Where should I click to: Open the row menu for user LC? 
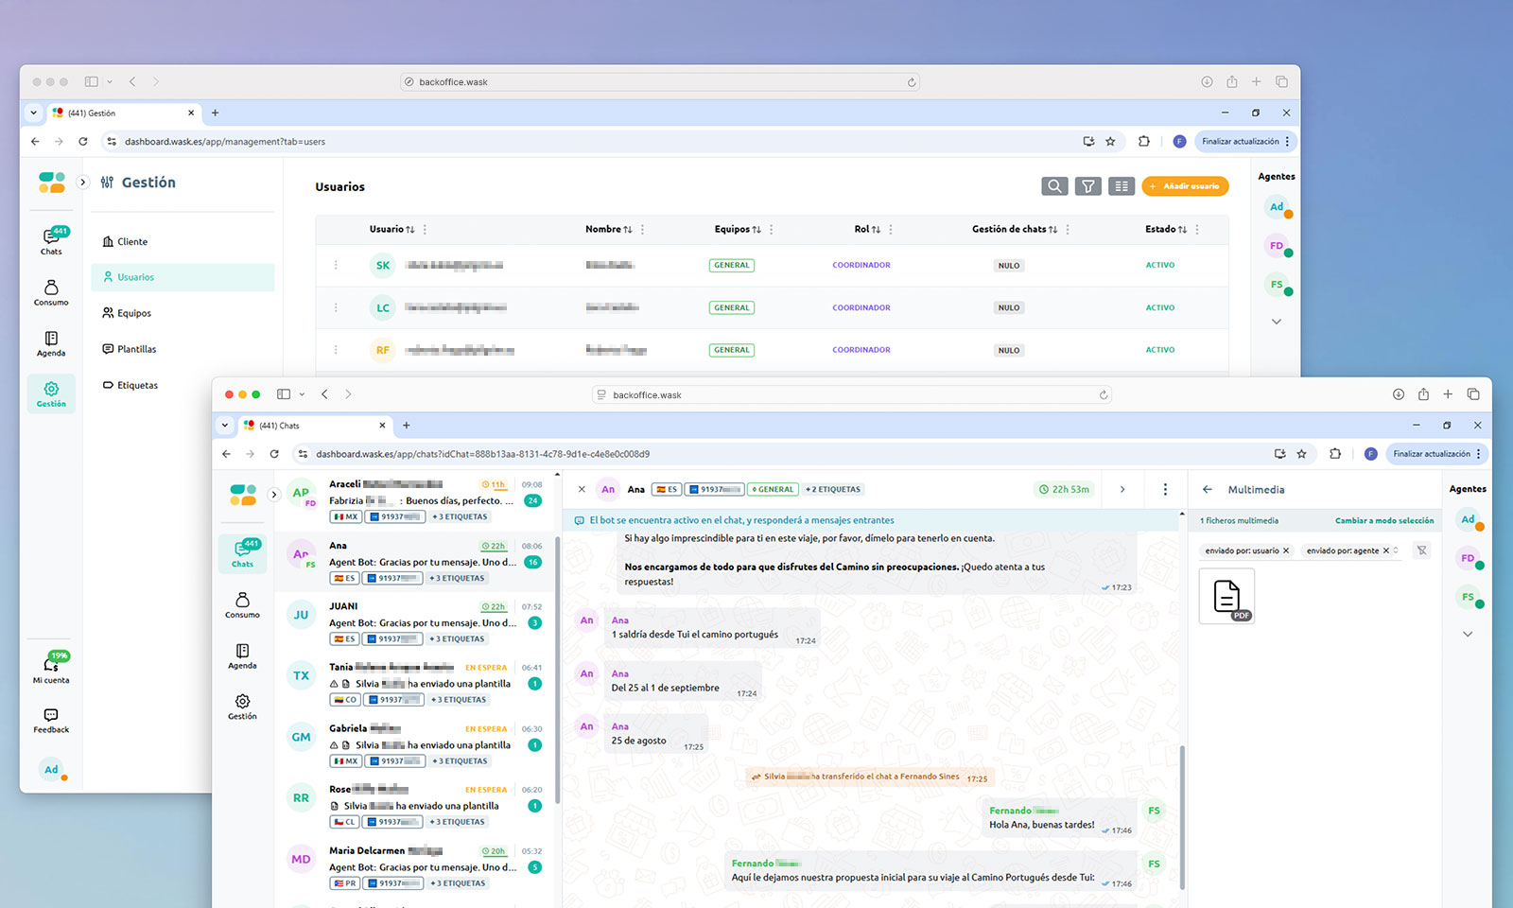(336, 307)
